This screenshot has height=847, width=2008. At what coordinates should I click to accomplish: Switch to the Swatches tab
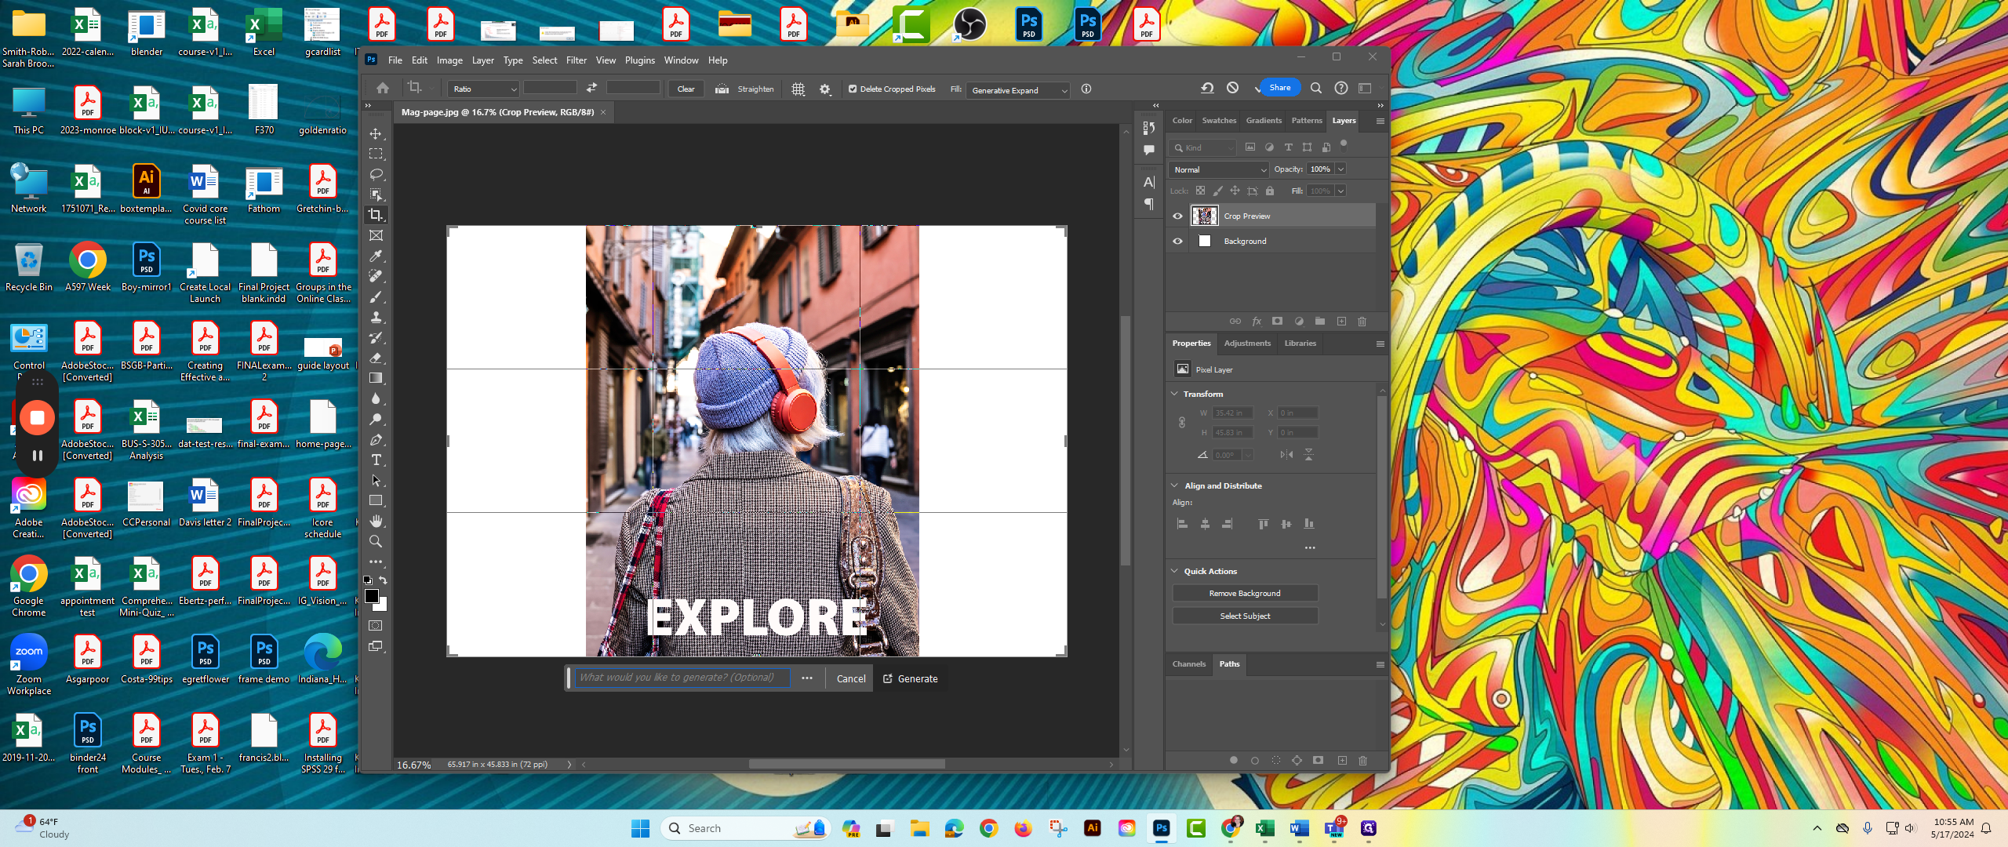1219,121
